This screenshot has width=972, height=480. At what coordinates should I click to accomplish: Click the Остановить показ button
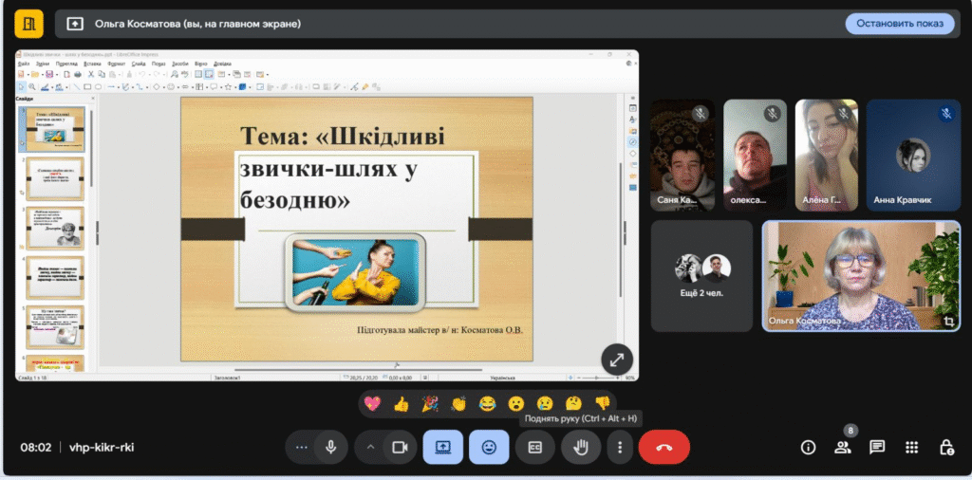[x=899, y=23]
